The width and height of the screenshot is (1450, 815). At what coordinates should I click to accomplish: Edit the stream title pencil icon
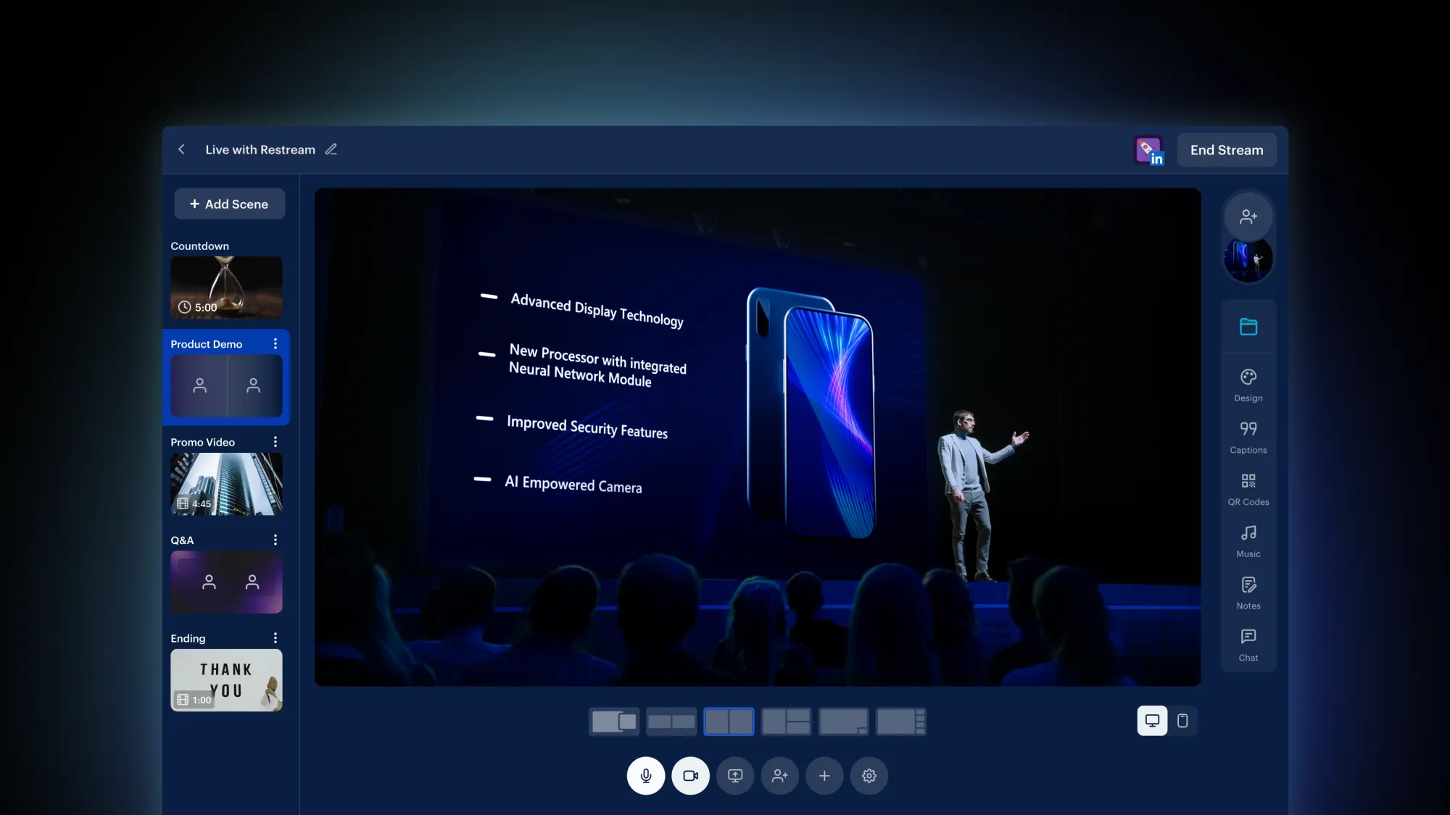tap(331, 149)
